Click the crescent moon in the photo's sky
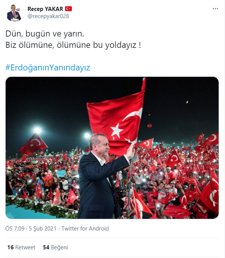 click(x=187, y=102)
